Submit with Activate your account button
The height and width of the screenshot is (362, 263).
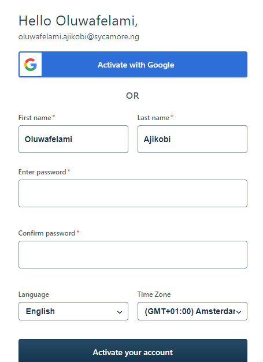click(133, 352)
